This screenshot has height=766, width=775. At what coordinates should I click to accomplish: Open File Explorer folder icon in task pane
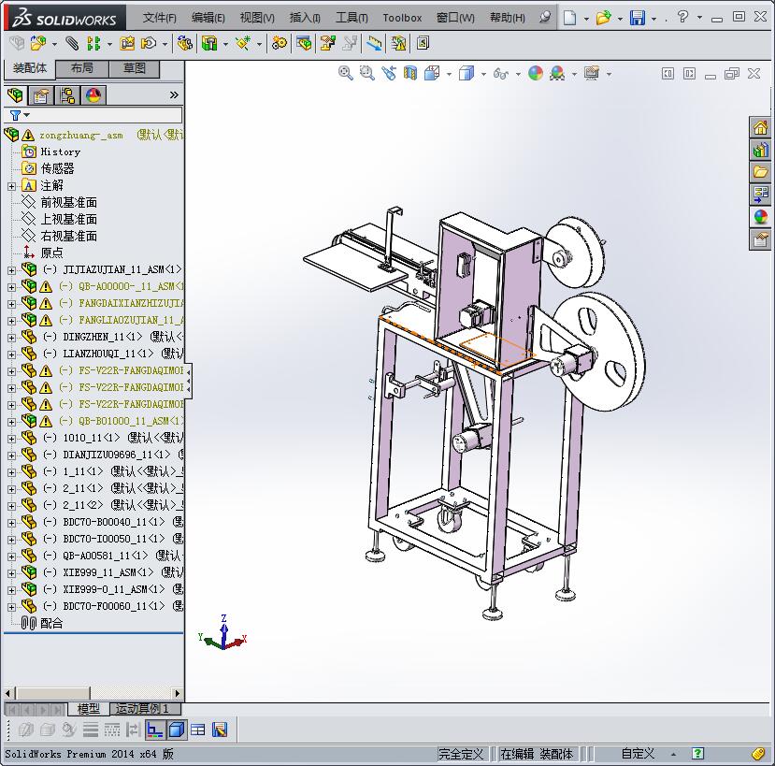(760, 172)
